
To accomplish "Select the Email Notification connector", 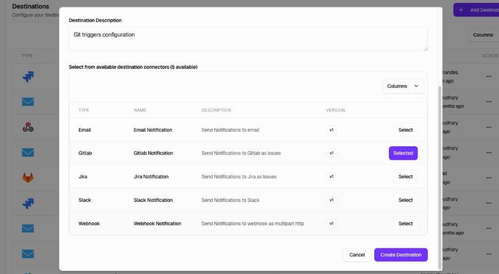I will tap(405, 130).
